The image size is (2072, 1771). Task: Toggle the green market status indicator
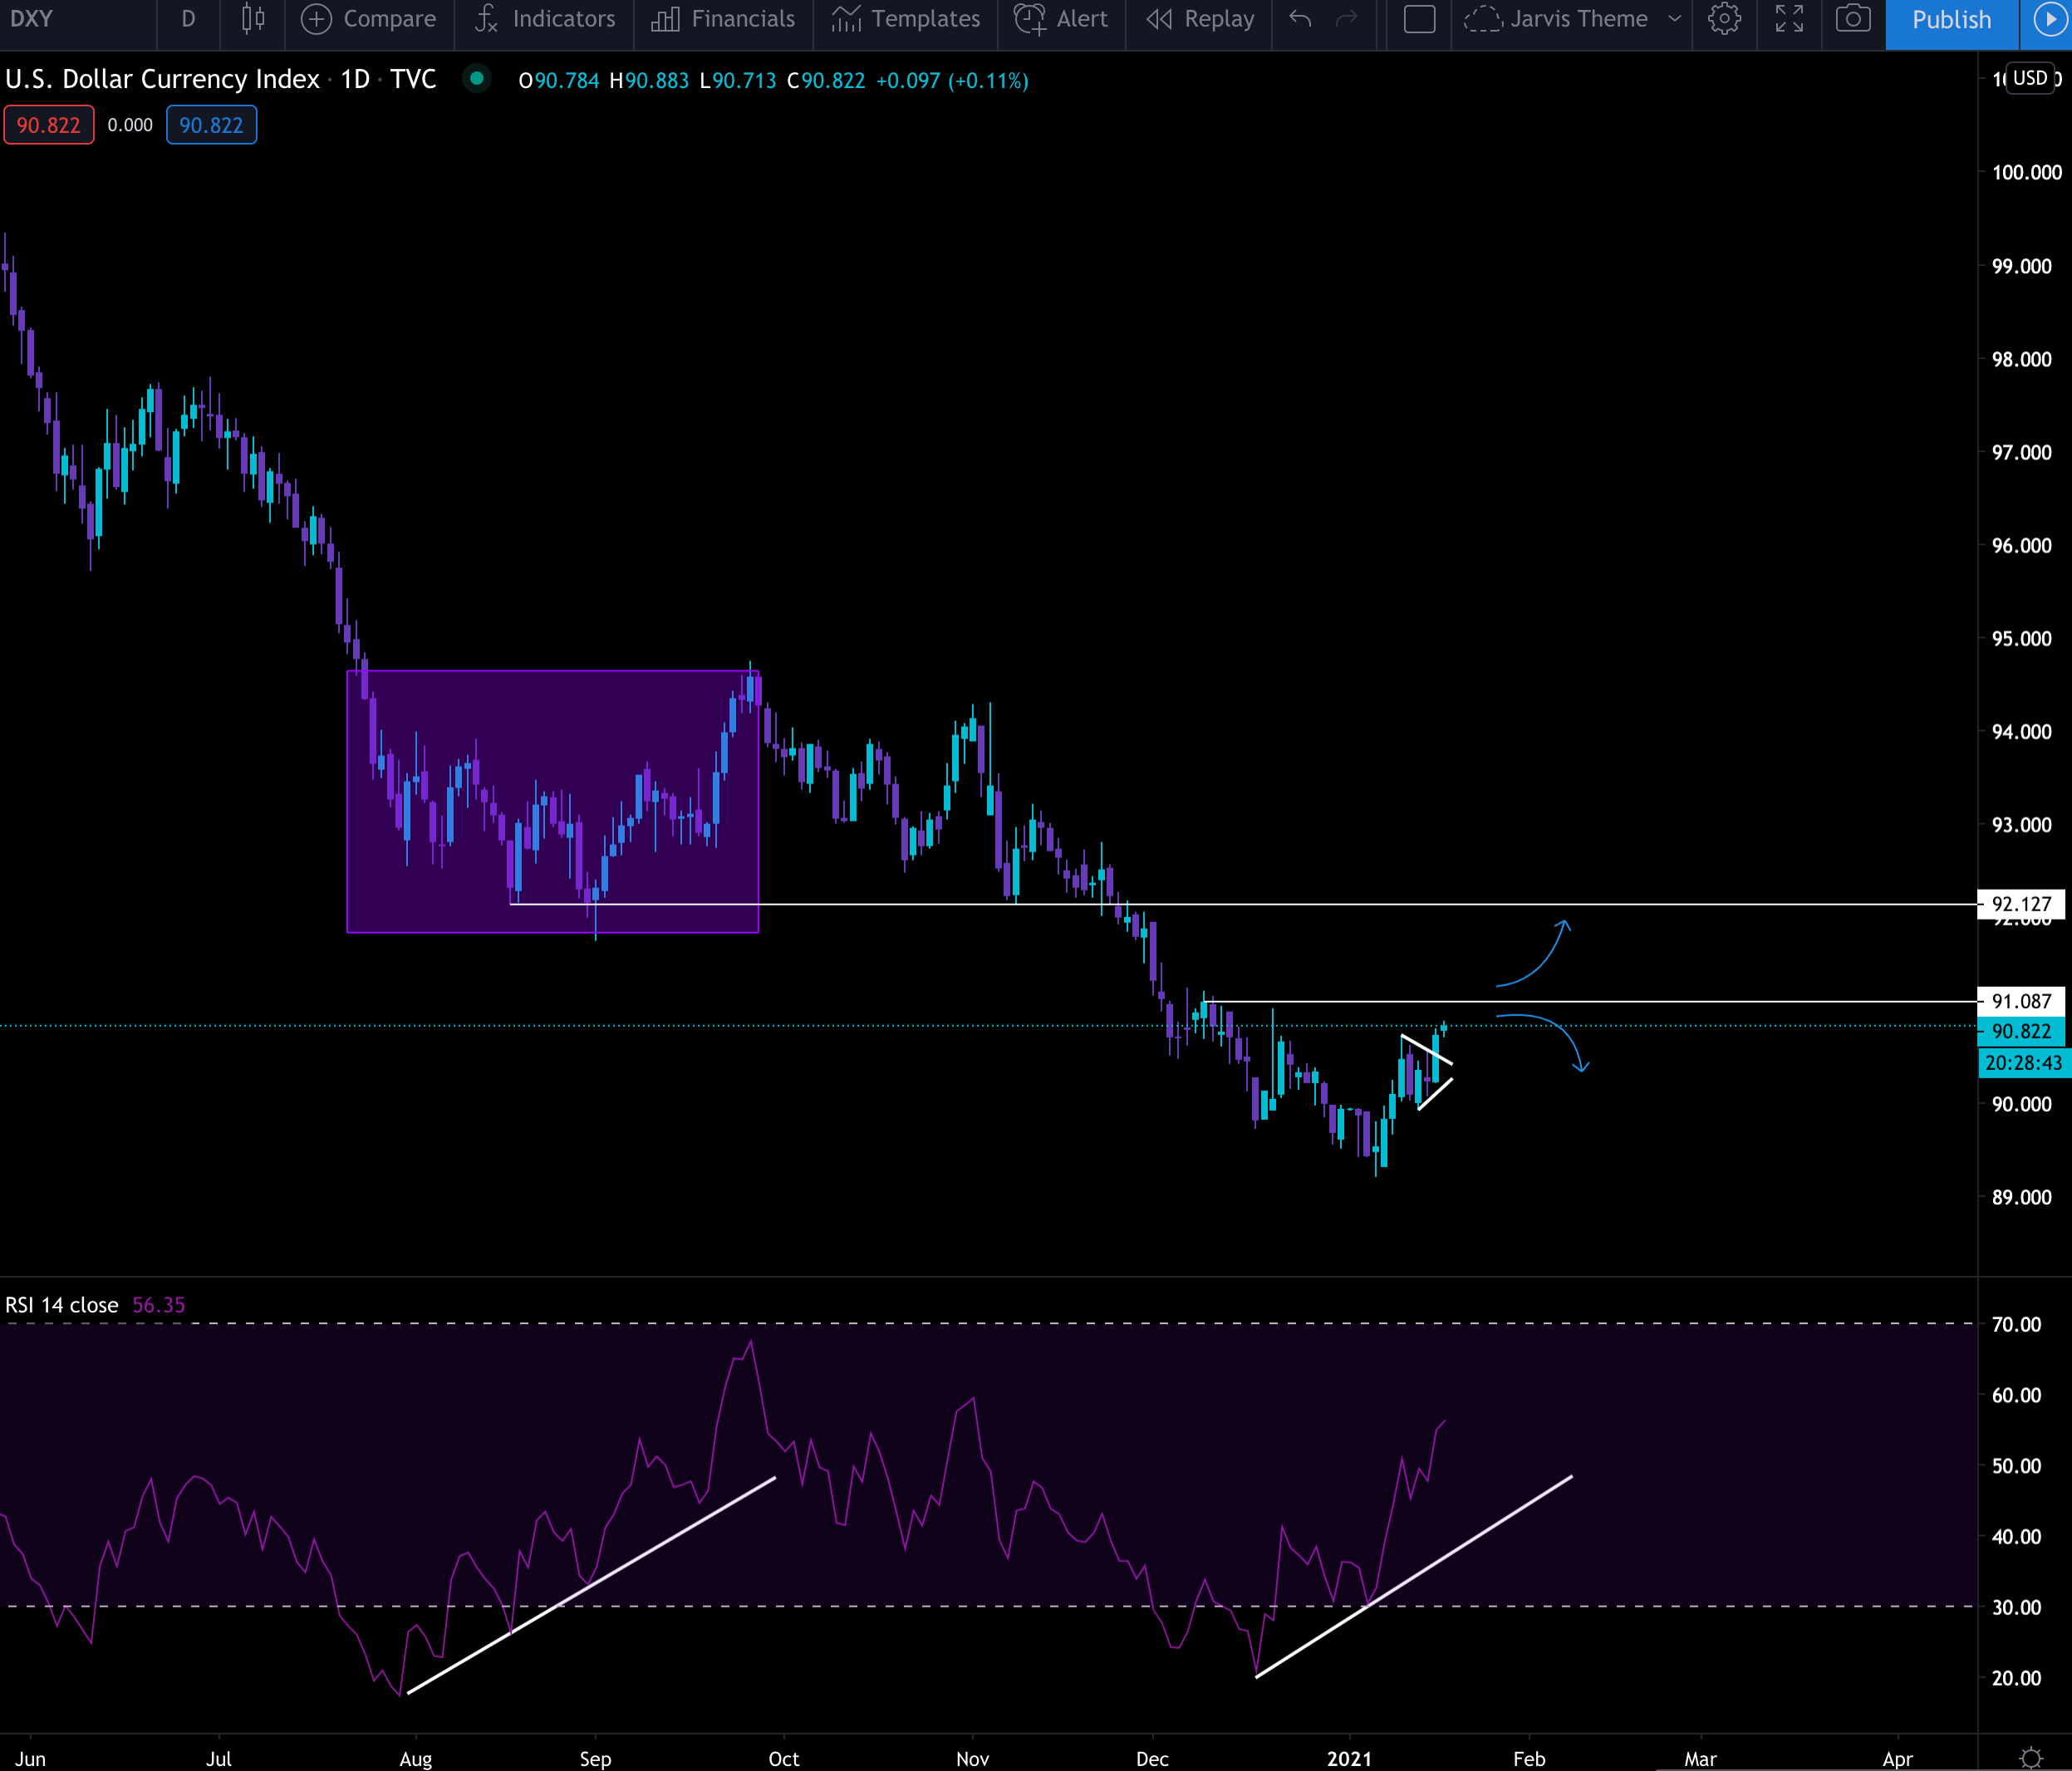point(477,78)
